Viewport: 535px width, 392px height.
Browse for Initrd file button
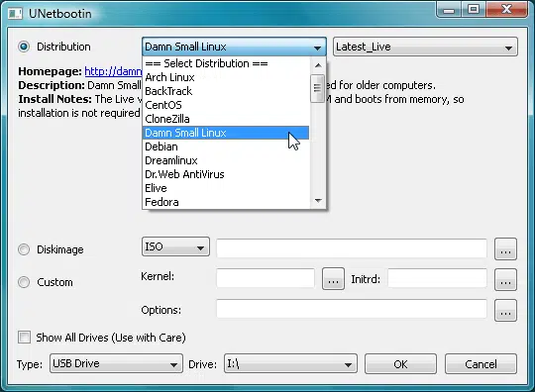tap(505, 279)
